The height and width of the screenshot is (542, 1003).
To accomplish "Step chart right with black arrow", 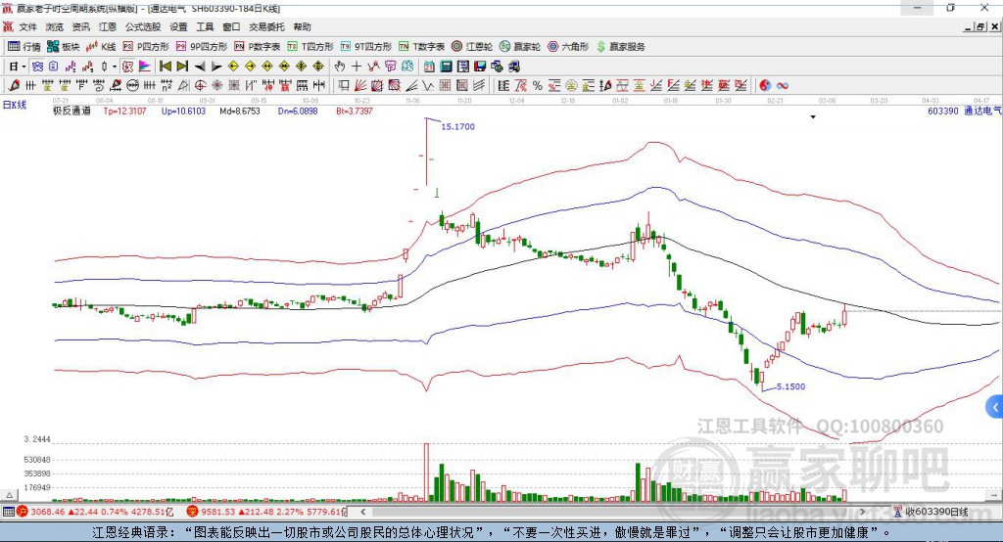I will pos(216,67).
